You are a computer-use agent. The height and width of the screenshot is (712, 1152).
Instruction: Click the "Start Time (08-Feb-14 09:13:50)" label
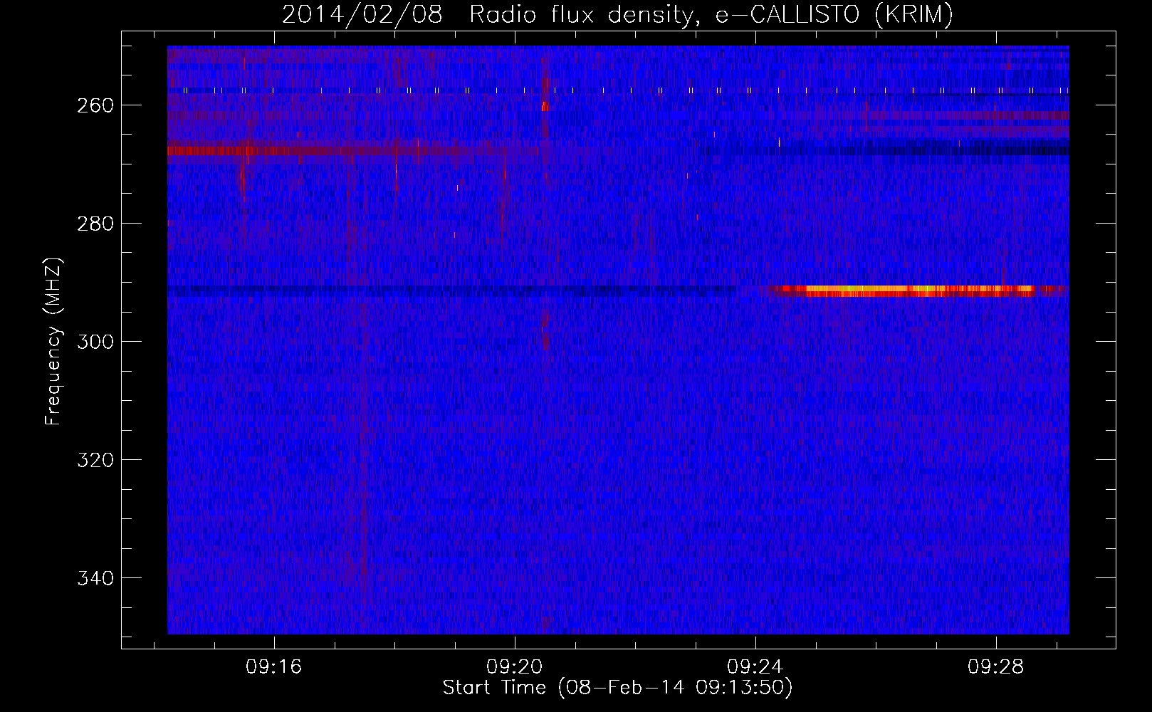coord(617,688)
